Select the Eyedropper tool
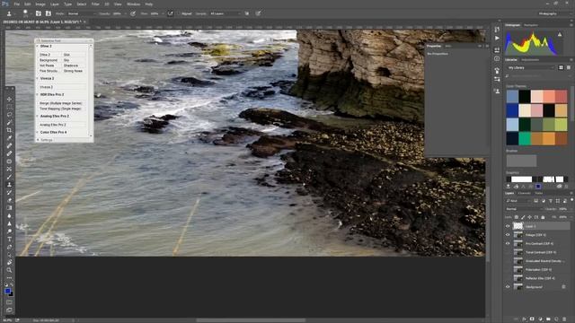 pyautogui.click(x=9, y=138)
